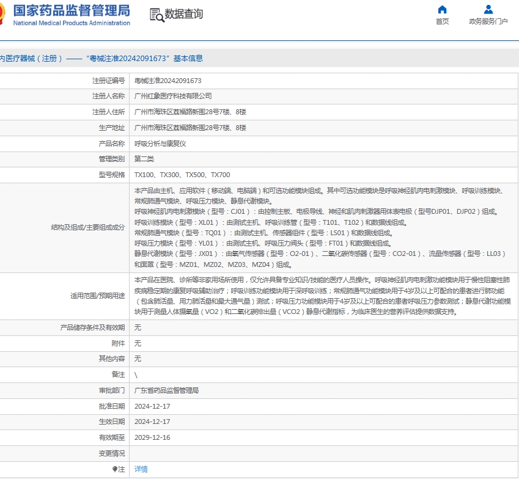Click the national emblem logo icon
The image size is (519, 482).
click(x=2, y=14)
